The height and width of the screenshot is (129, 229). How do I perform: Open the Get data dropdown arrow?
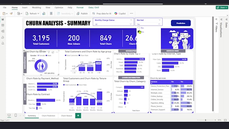click(x=21, y=13)
